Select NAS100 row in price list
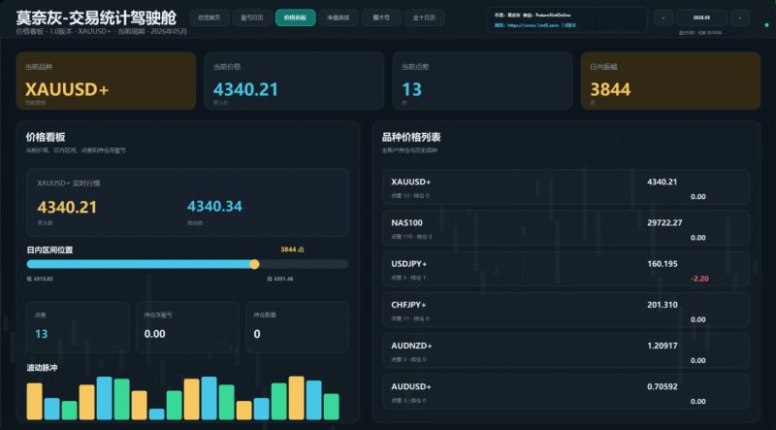 tap(566, 228)
